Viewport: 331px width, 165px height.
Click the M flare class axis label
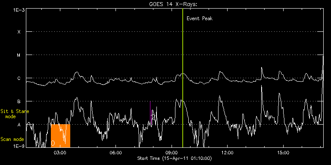pos(19,55)
